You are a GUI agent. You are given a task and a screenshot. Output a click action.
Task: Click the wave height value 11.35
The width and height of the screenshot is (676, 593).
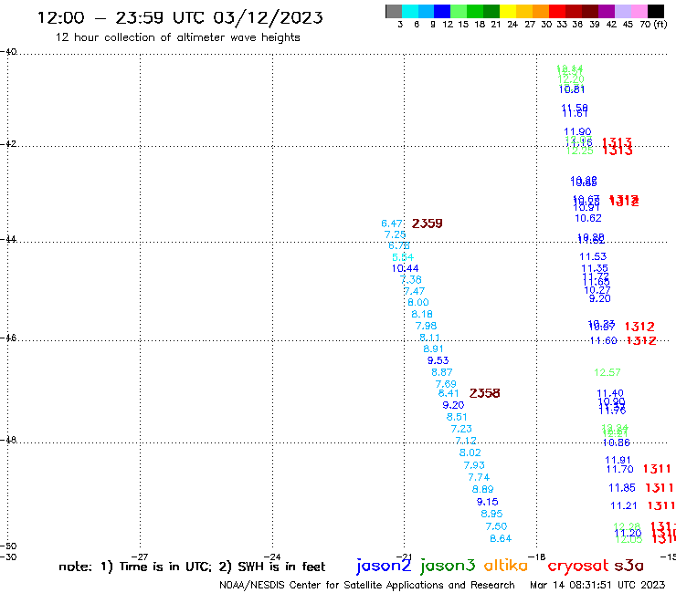595,269
